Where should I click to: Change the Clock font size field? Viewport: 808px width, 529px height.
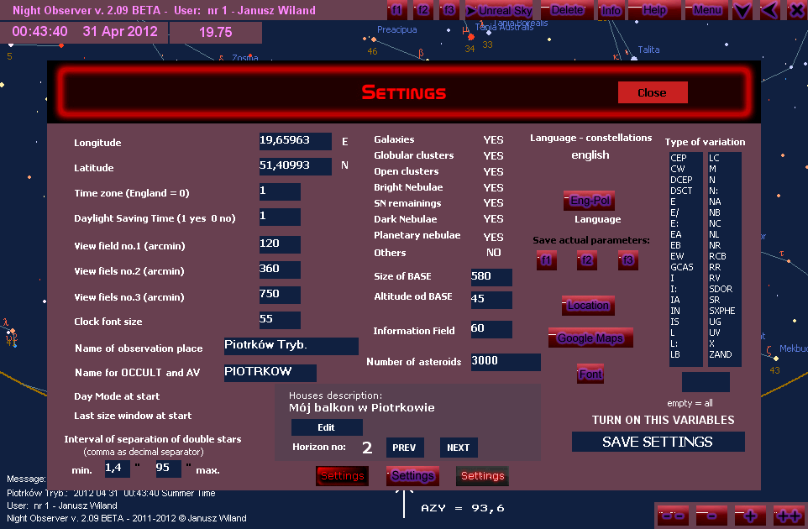click(280, 320)
